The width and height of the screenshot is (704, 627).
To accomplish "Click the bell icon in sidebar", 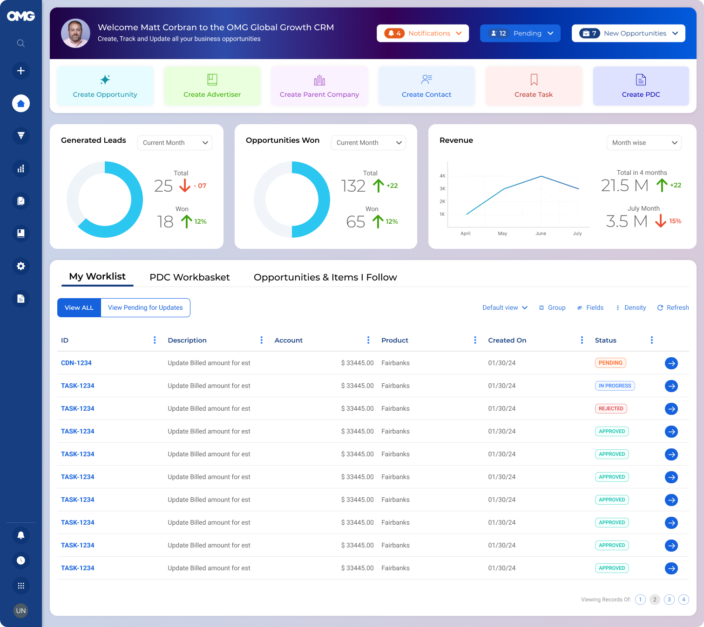I will tap(20, 535).
